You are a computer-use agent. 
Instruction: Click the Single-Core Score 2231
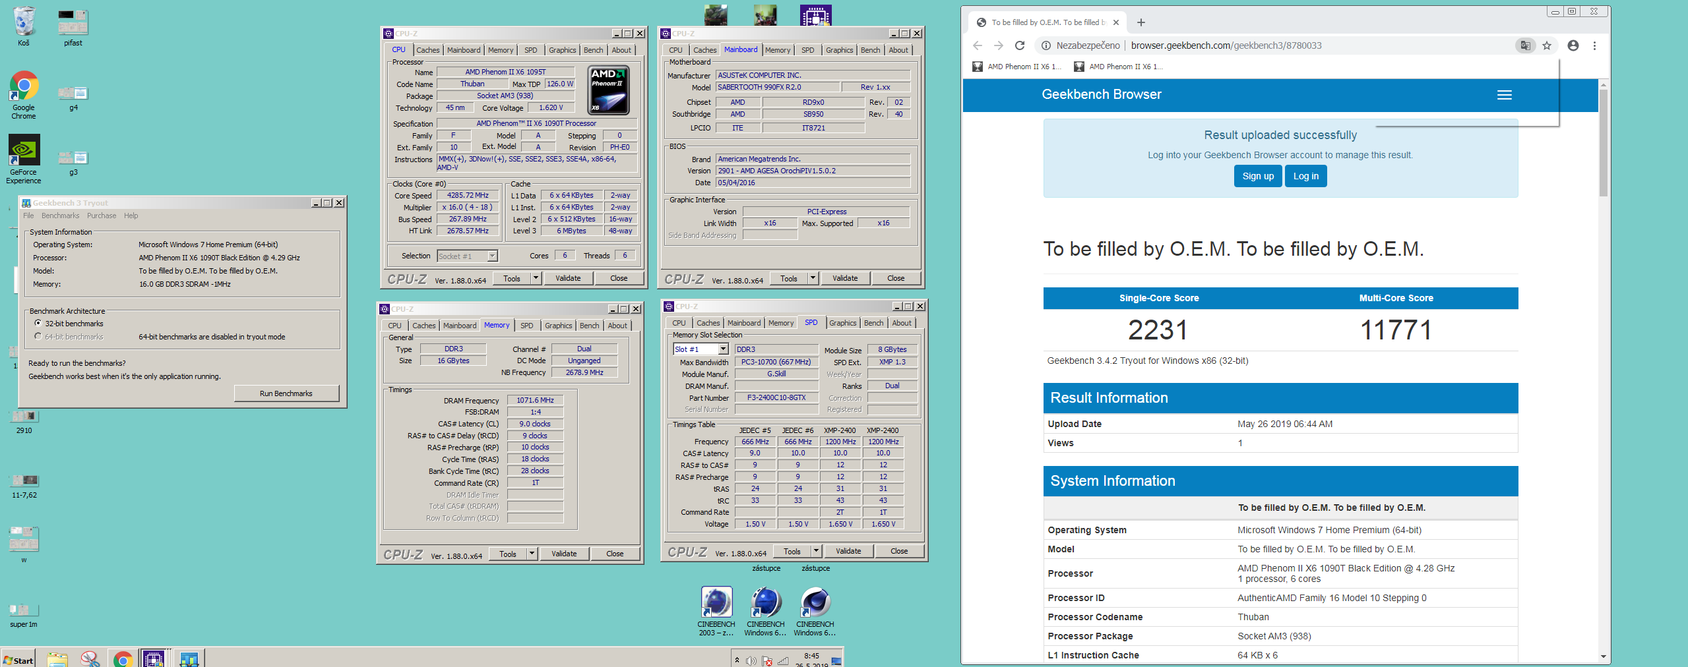tap(1158, 330)
